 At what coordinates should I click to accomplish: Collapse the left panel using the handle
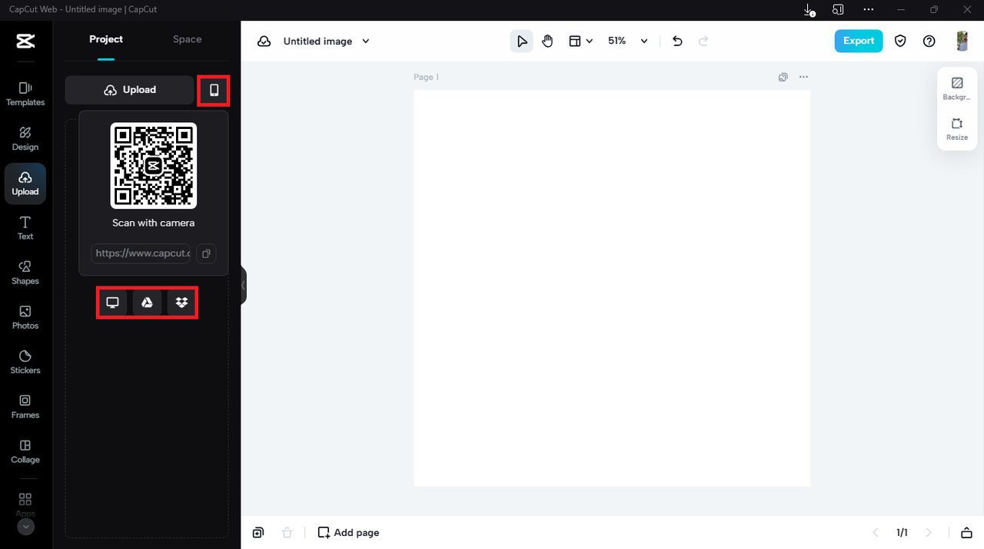[x=244, y=286]
